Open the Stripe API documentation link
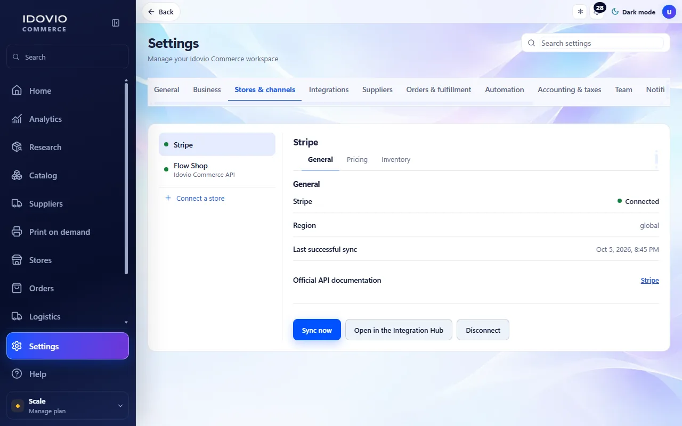682x426 pixels. [x=649, y=280]
